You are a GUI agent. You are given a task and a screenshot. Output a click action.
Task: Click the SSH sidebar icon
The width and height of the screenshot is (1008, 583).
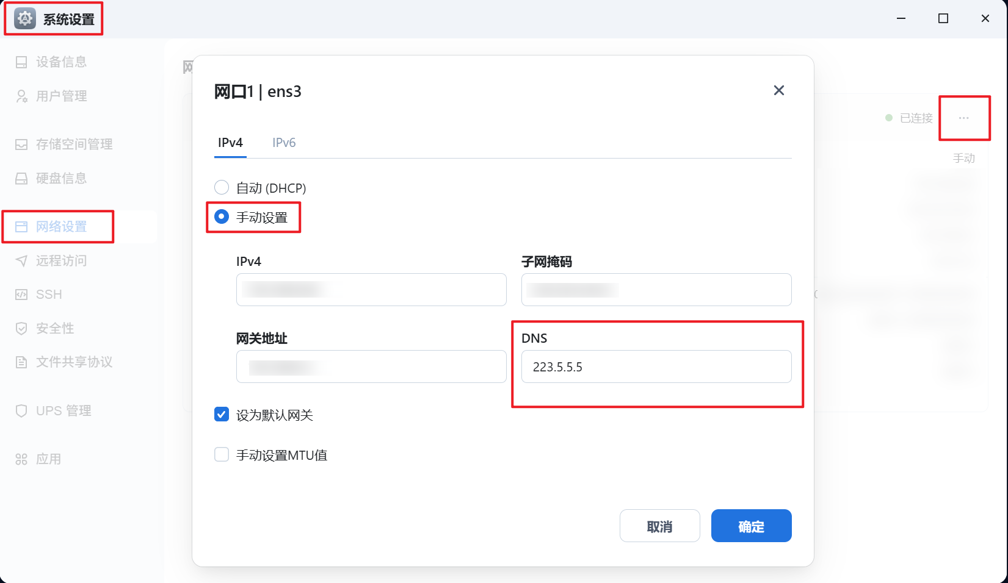[21, 295]
